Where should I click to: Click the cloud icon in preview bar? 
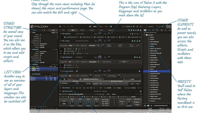coord(145,105)
